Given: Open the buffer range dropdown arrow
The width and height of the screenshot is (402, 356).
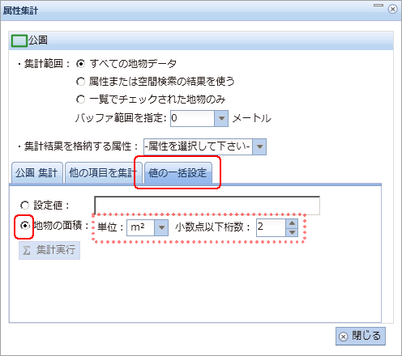Looking at the screenshot, I should 221,118.
